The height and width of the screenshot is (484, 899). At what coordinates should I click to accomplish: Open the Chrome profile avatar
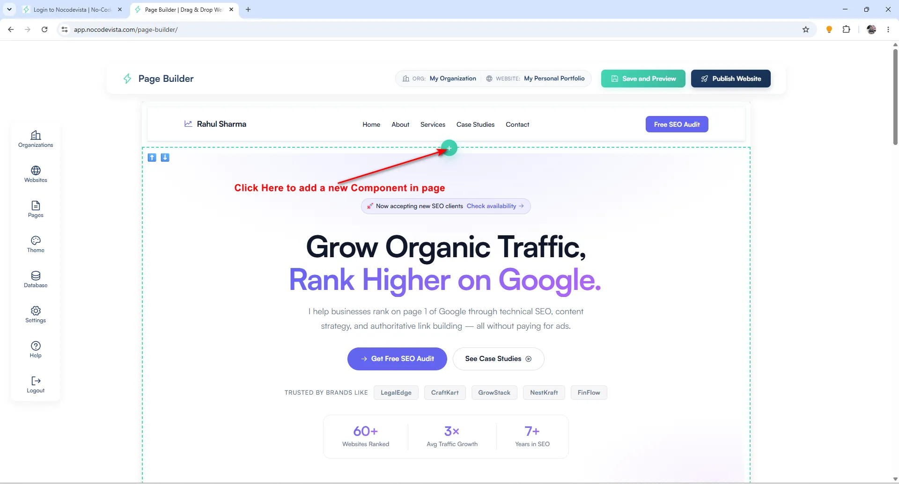pos(871,29)
